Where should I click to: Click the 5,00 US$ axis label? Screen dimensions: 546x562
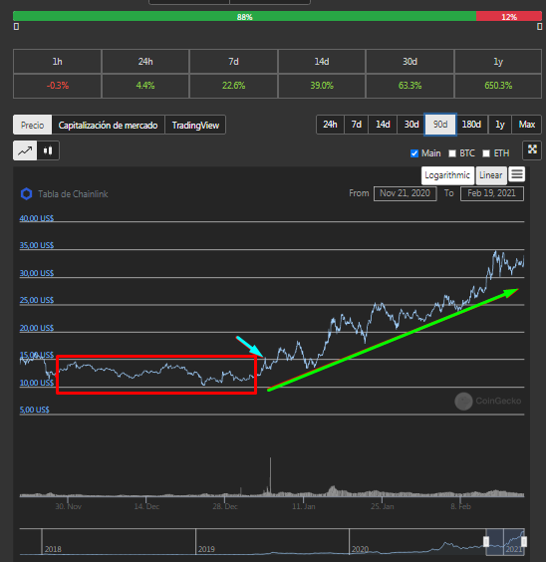pyautogui.click(x=35, y=410)
